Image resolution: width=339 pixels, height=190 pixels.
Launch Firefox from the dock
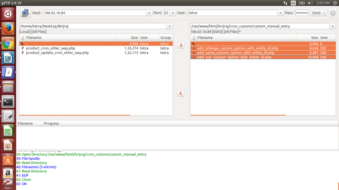pyautogui.click(x=8, y=28)
